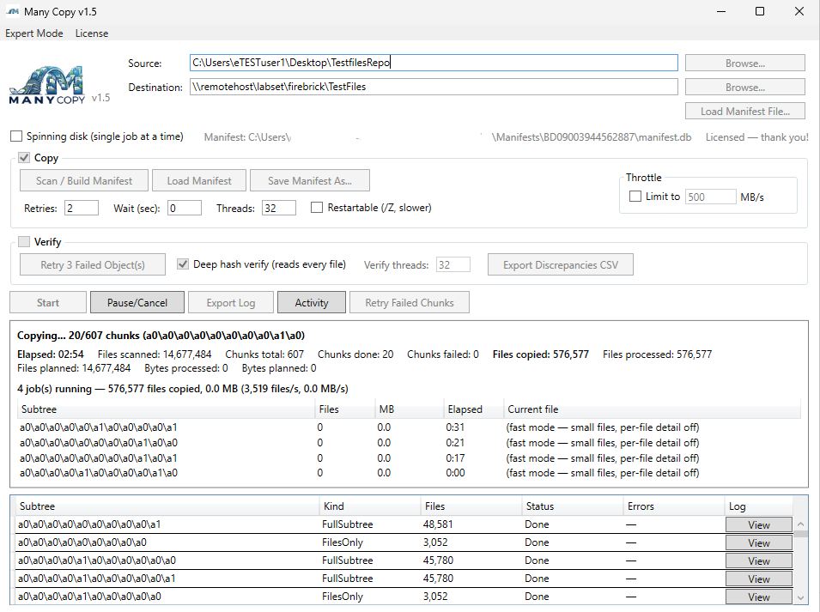
Task: Browse for the Source folder
Action: (744, 64)
